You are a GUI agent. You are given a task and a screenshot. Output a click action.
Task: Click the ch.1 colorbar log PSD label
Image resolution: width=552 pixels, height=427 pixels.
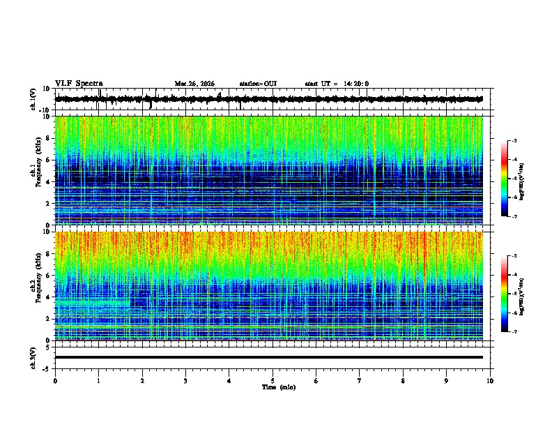522,181
